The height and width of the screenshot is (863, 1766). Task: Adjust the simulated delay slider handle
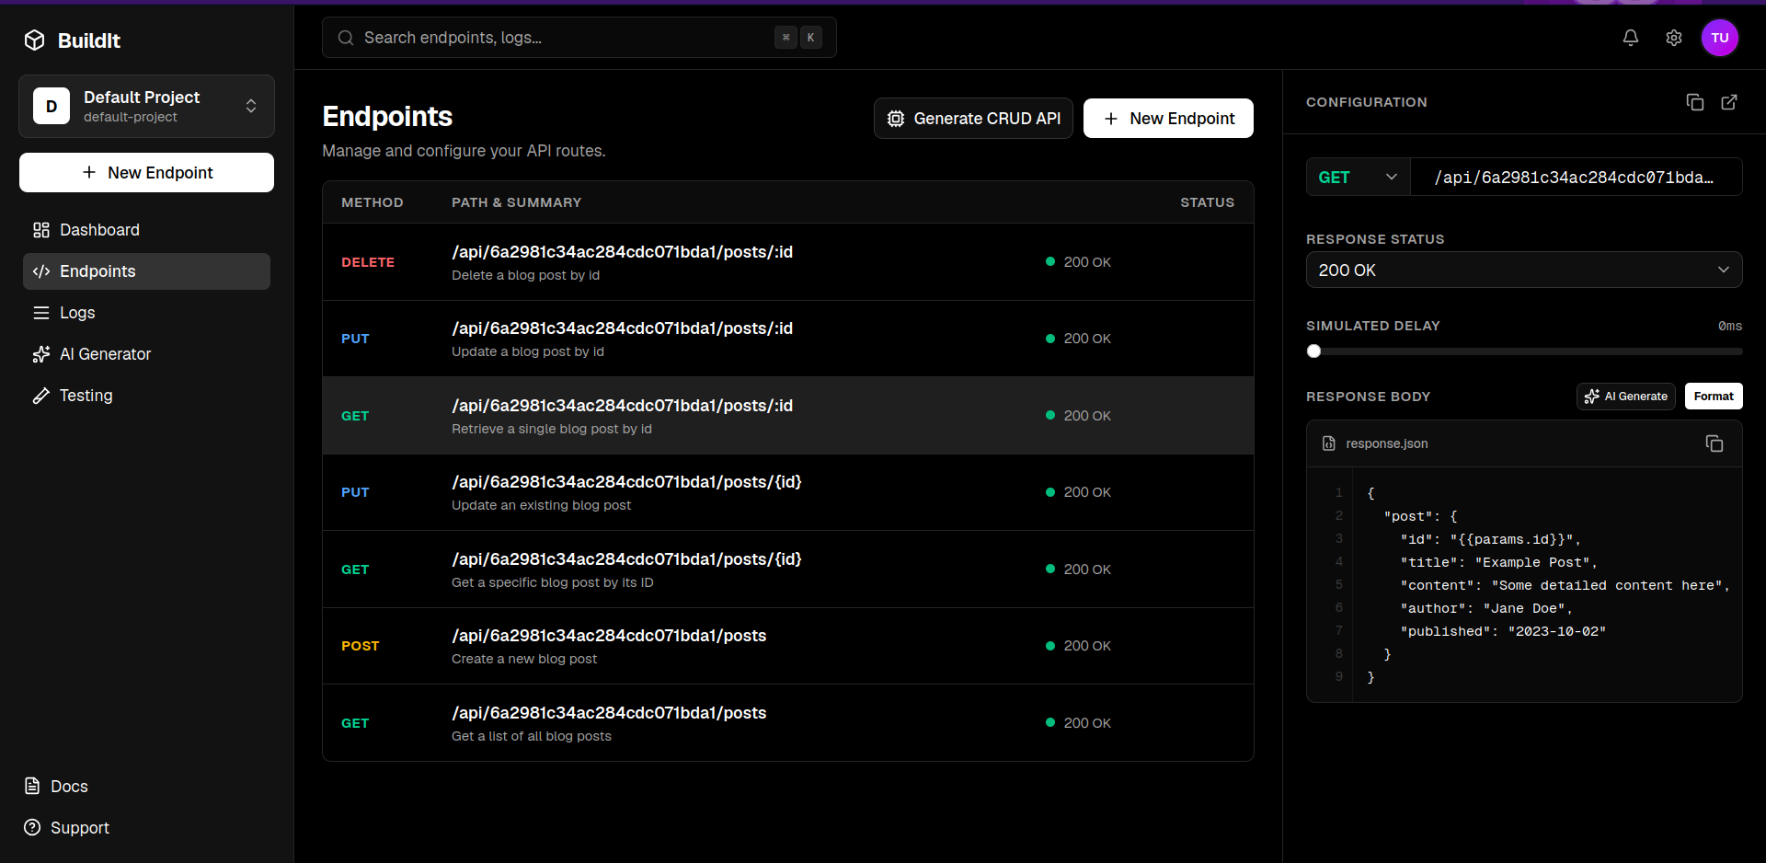tap(1314, 351)
